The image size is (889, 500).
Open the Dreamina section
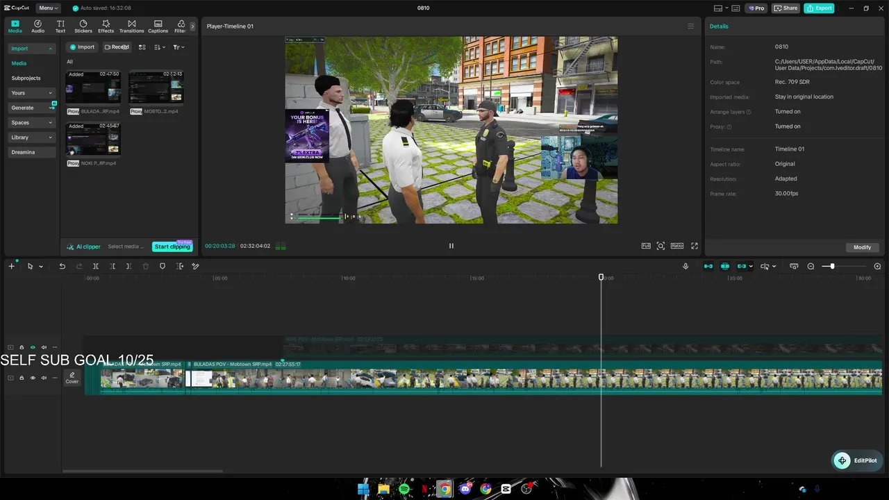click(x=31, y=152)
